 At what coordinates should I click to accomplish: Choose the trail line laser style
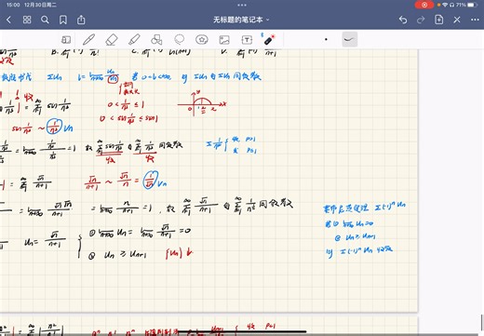tap(350, 39)
